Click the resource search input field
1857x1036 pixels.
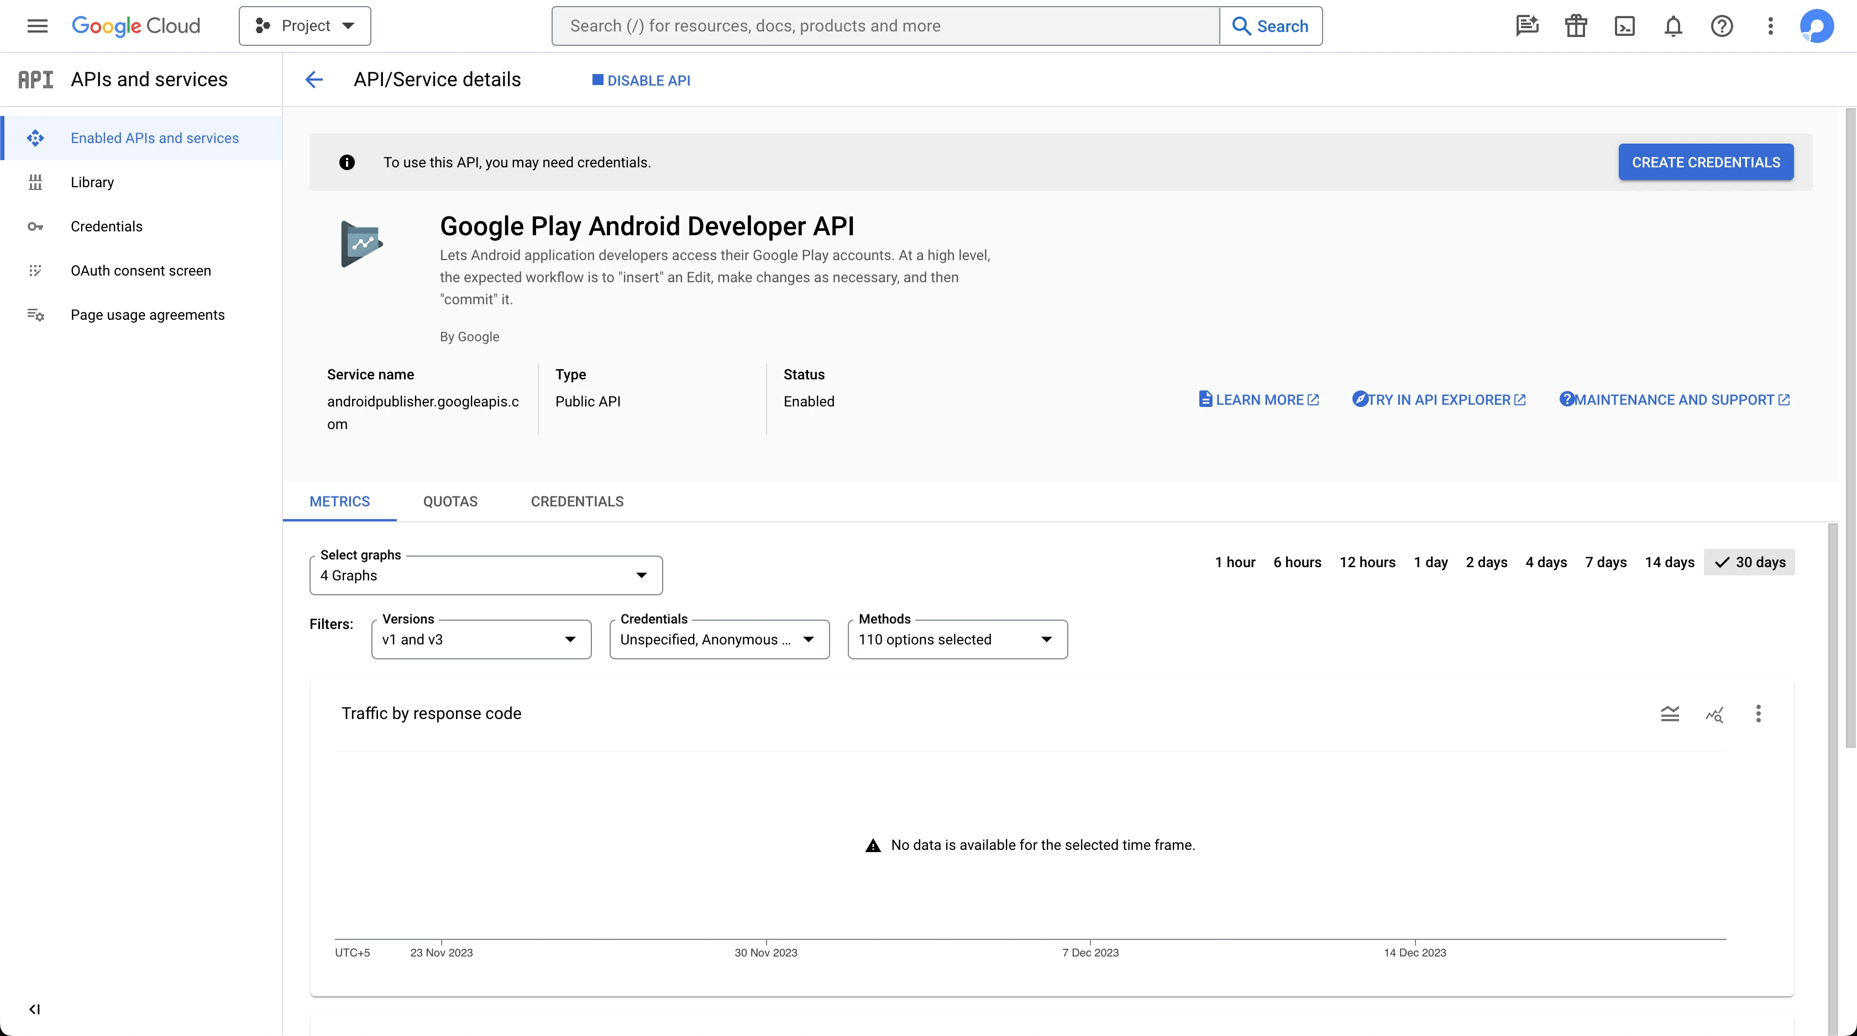885,26
